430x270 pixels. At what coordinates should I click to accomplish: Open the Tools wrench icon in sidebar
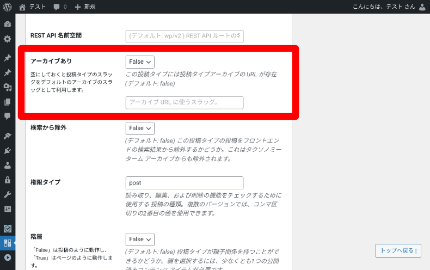coord(8,195)
